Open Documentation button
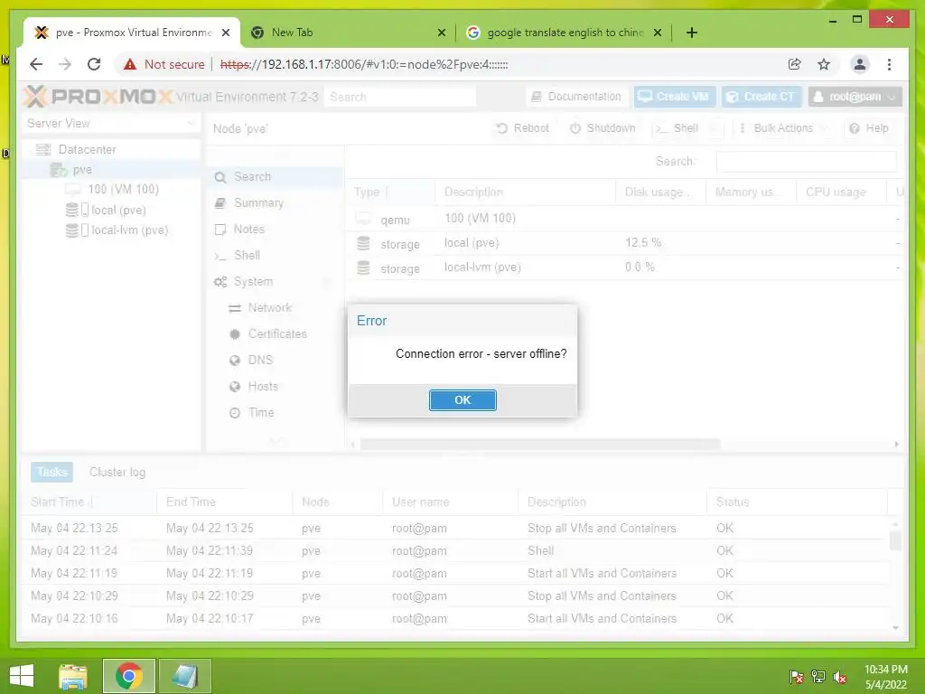This screenshot has height=694, width=925. pyautogui.click(x=576, y=96)
